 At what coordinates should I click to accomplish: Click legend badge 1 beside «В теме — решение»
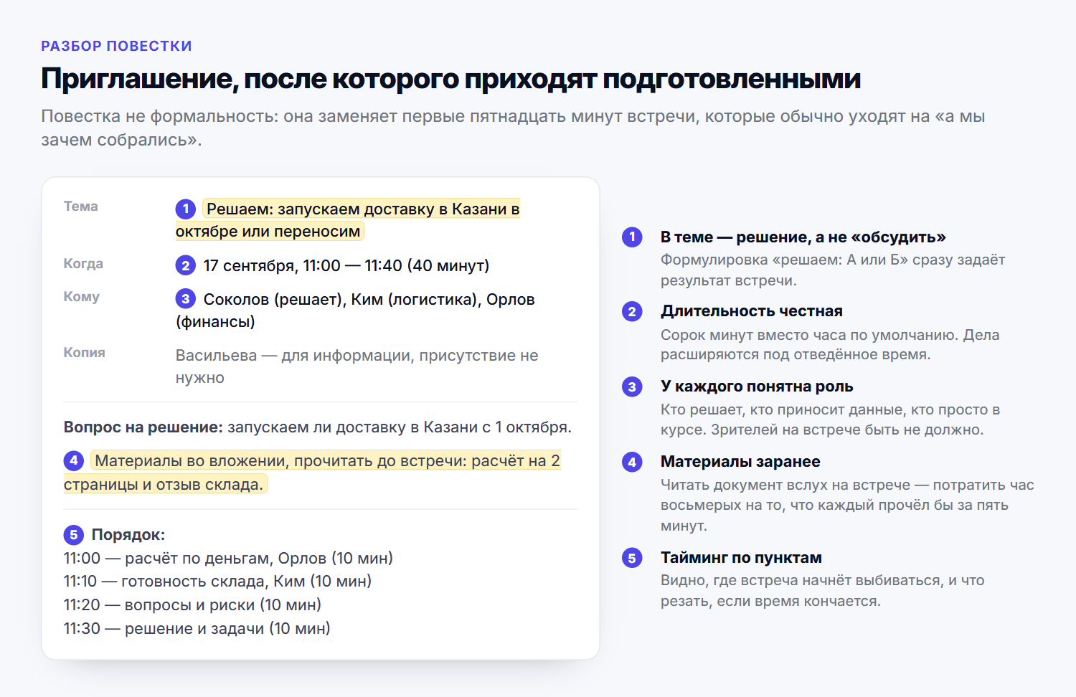pos(632,237)
